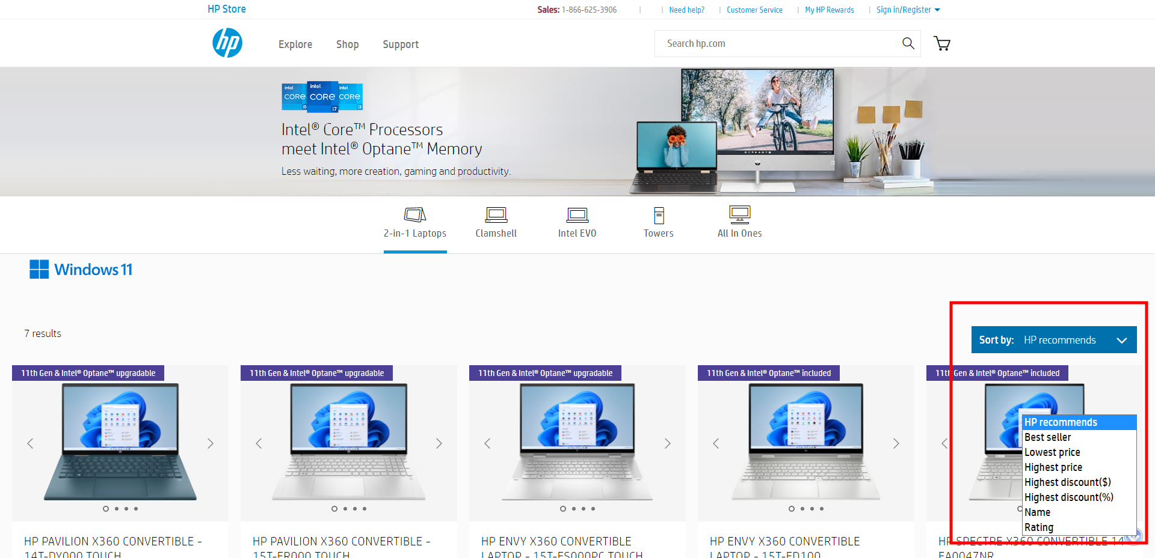Image resolution: width=1155 pixels, height=558 pixels.
Task: Select last image dot under Pavilion 14T-DY000
Action: pos(136,509)
